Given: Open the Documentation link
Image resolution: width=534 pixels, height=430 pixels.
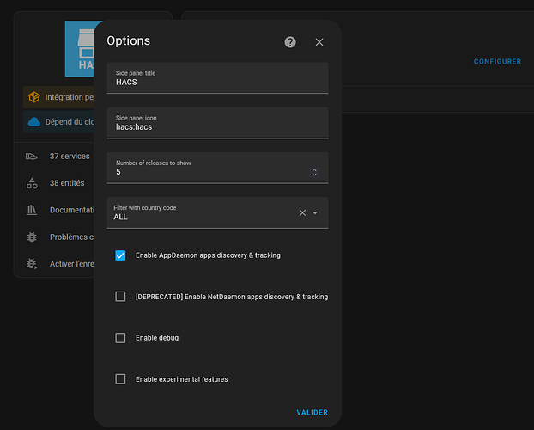Looking at the screenshot, I should point(71,210).
